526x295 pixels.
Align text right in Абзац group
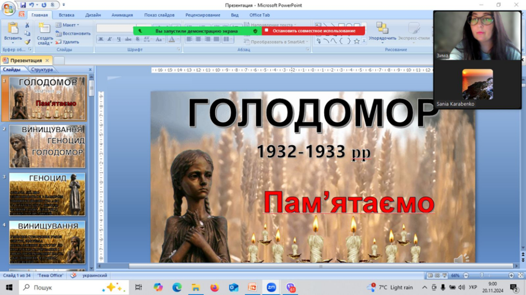tap(208, 39)
